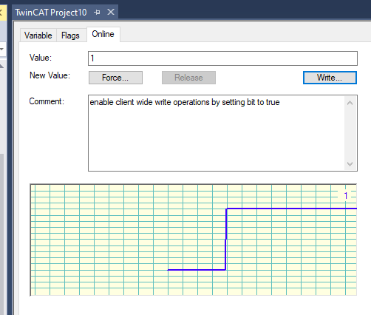
Task: Switch to the Variable tab
Action: click(x=38, y=35)
